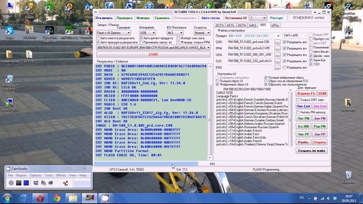Viewport: 363px width, 204px height.
Task: Open the Recycle Bin desktop icon
Action: (348, 177)
